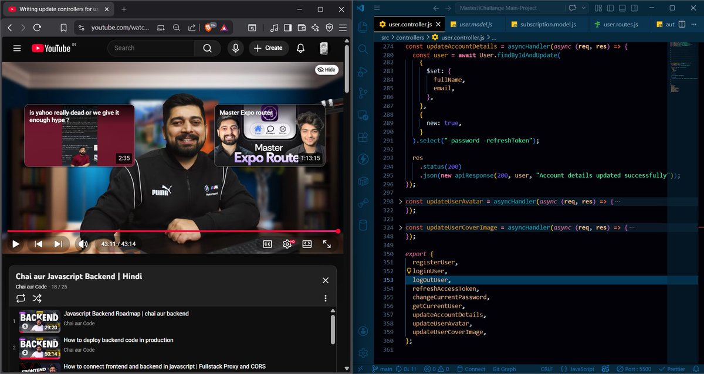This screenshot has height=374, width=704.
Task: Split the VS Code editor right
Action: point(682,24)
